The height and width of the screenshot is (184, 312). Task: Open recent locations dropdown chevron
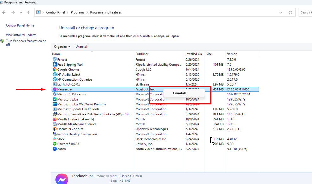point(21,13)
